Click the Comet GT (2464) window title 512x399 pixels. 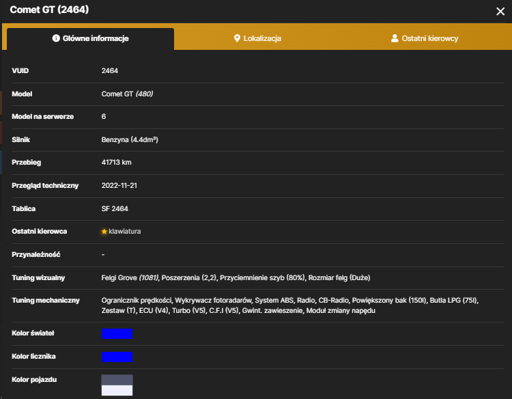click(x=49, y=10)
